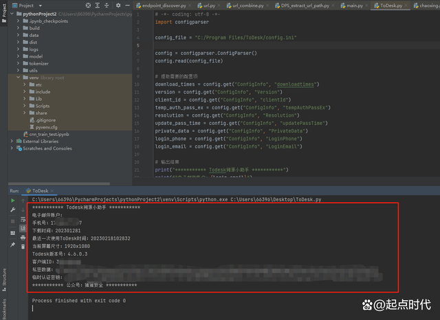Click the trash clear output icon
This screenshot has height=320, width=440.
coord(23,247)
